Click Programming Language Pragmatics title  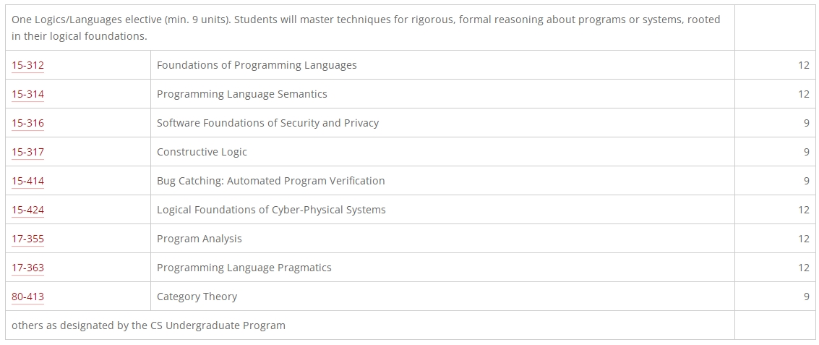pyautogui.click(x=244, y=268)
